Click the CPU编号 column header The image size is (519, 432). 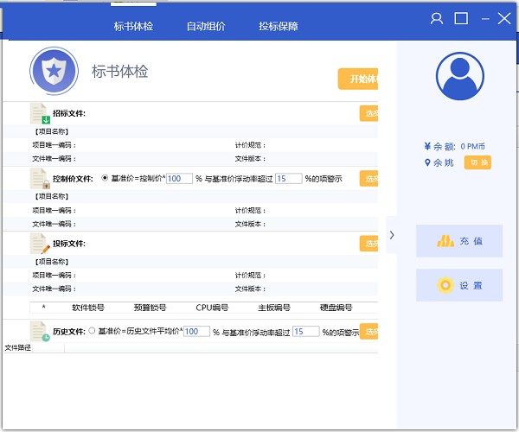(x=212, y=307)
